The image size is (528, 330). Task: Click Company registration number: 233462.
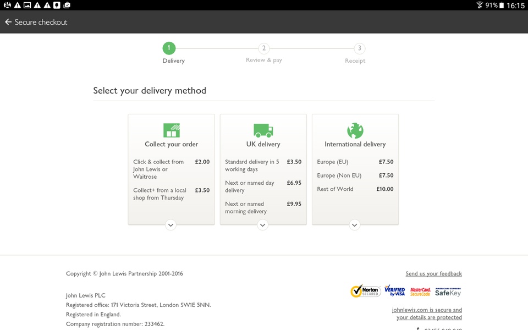pos(115,324)
